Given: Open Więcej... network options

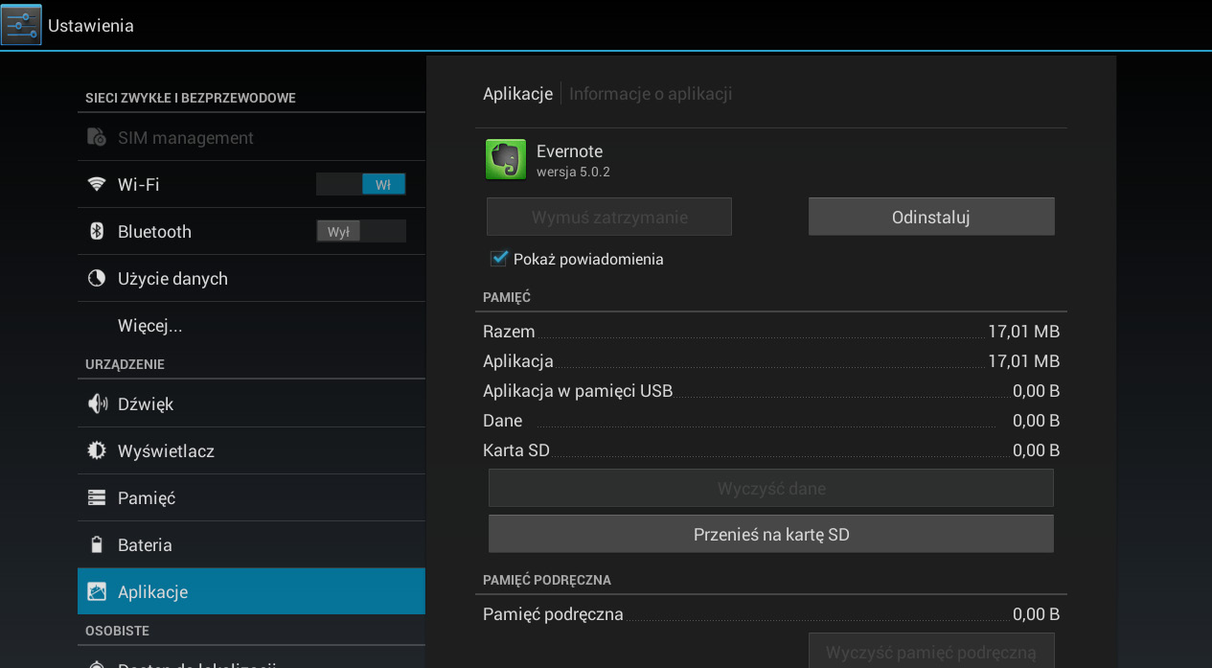Looking at the screenshot, I should (x=251, y=325).
